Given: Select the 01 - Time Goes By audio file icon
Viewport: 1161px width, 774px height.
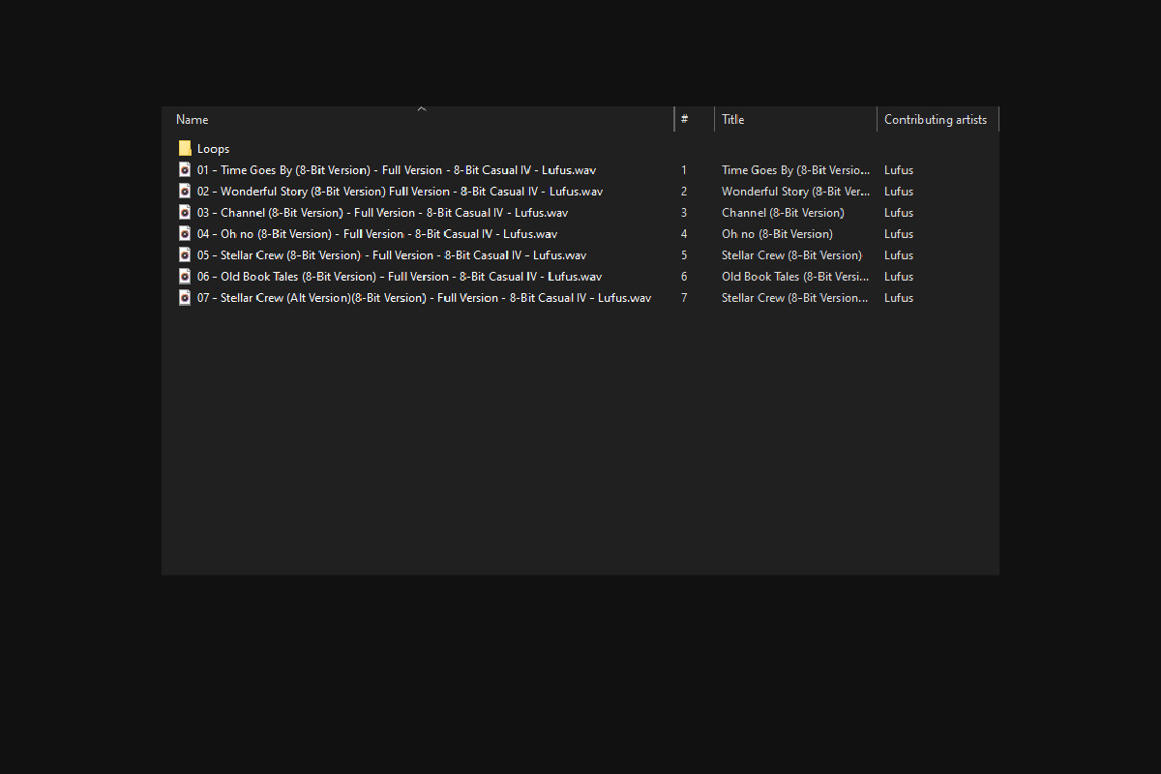Looking at the screenshot, I should 185,169.
